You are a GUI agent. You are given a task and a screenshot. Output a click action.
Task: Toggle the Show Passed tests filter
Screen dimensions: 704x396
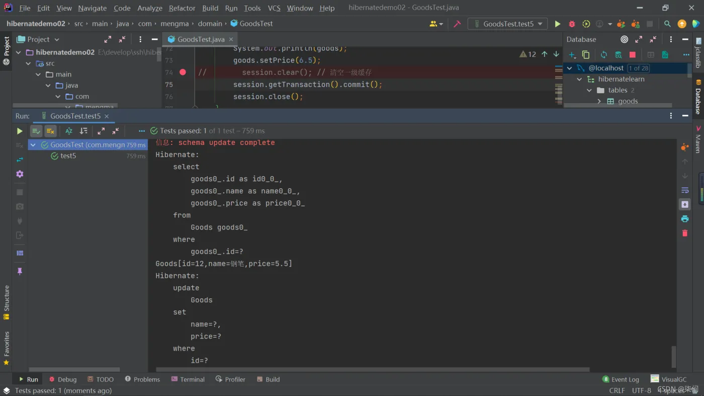tap(36, 131)
